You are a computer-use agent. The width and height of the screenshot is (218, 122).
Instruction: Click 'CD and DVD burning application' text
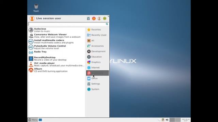[51, 71]
